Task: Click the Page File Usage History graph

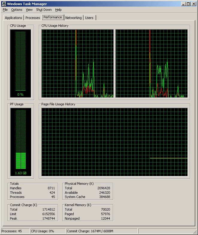Action: (114, 142)
